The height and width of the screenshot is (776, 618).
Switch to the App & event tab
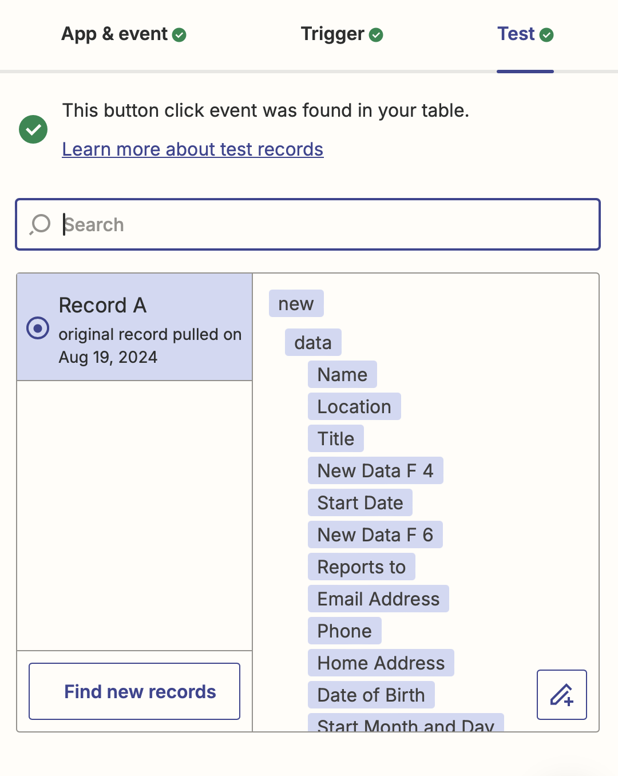tap(124, 34)
